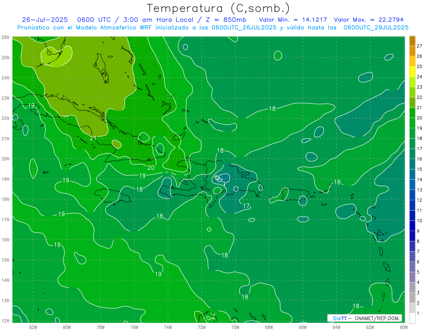Click the "Temperatura (C,somb.)" map title
The height and width of the screenshot is (332, 429).
tap(218, 9)
